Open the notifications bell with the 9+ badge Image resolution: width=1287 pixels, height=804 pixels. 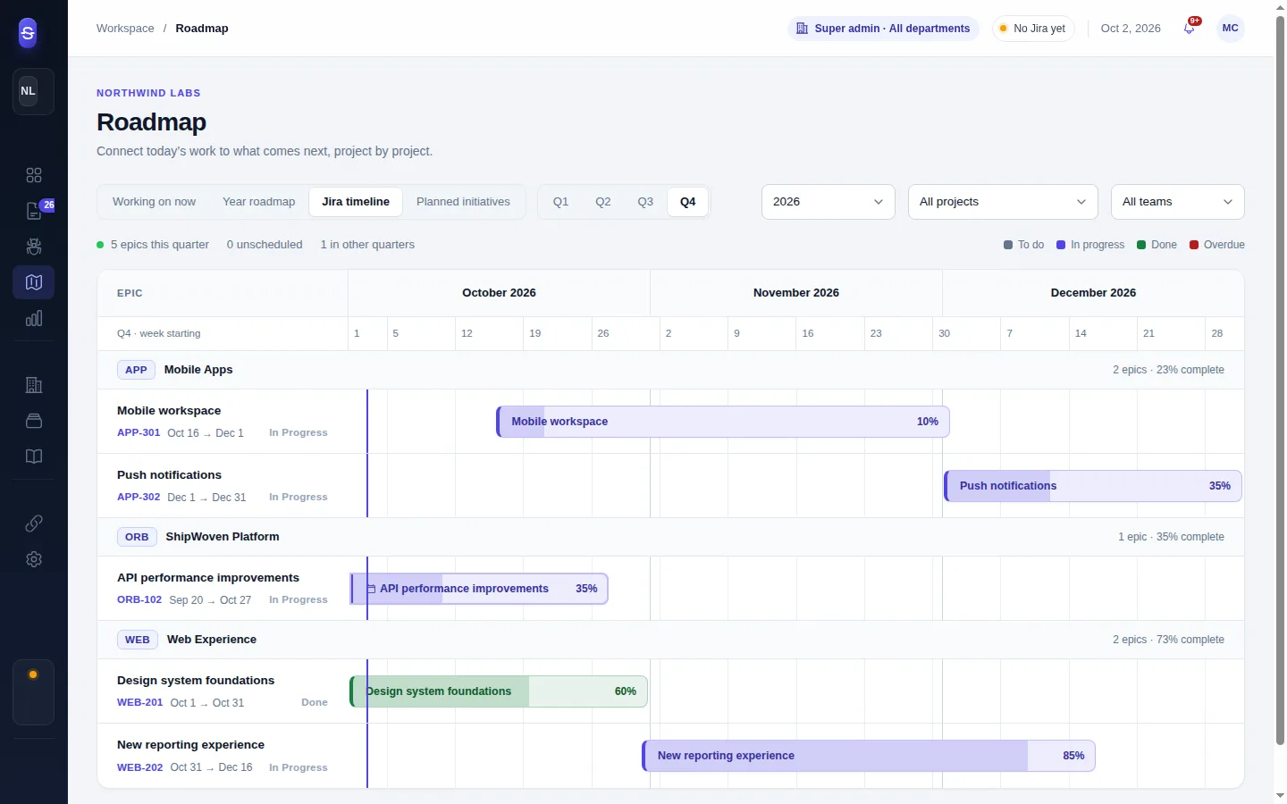click(1190, 28)
